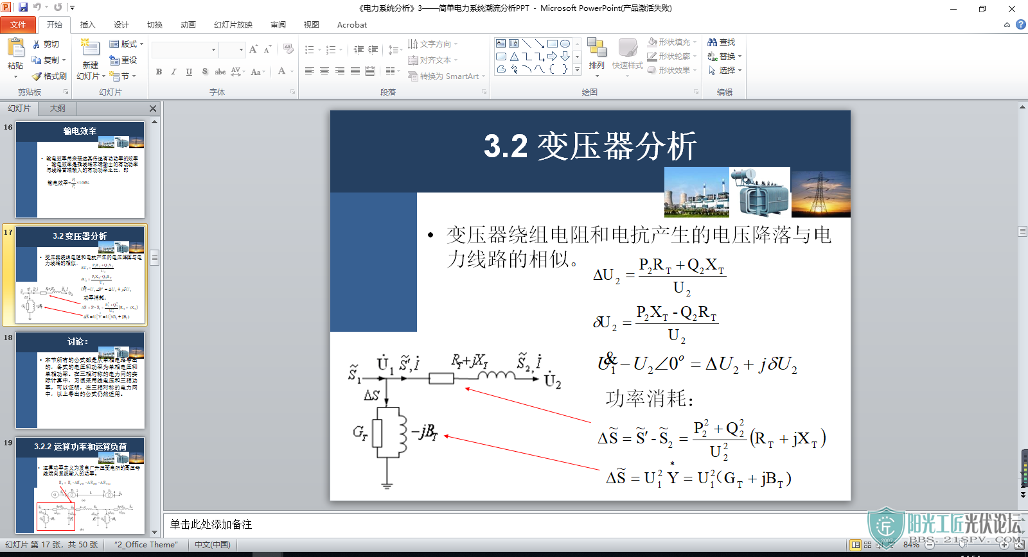Image resolution: width=1028 pixels, height=557 pixels.
Task: Toggle strikethrough abc formatting
Action: coord(220,72)
